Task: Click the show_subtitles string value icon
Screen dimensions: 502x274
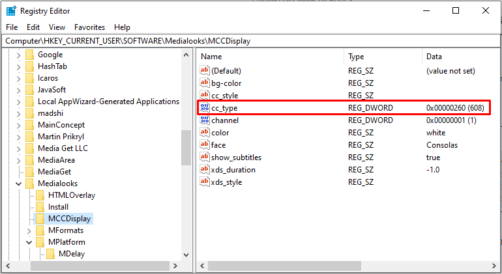Action: pos(204,157)
